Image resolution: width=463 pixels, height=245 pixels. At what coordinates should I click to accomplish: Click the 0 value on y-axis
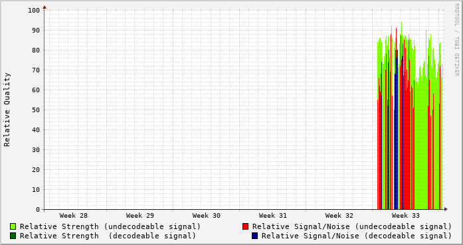pos(38,210)
